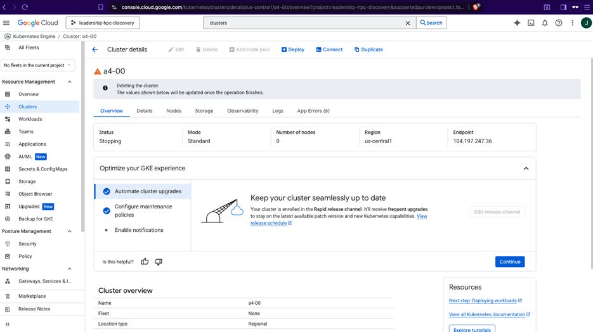Viewport: 593px width, 332px height.
Task: Click the Connect button
Action: pos(329,49)
